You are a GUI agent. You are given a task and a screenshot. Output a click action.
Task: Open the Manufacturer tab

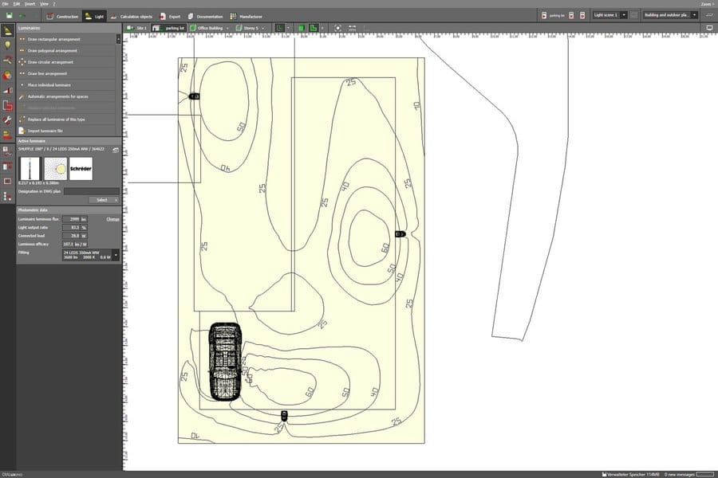[247, 17]
